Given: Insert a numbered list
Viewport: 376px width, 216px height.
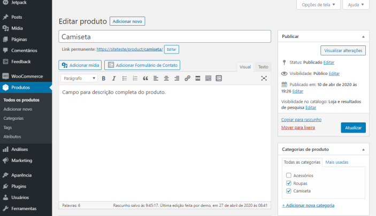Looking at the screenshot, I should coord(135,79).
